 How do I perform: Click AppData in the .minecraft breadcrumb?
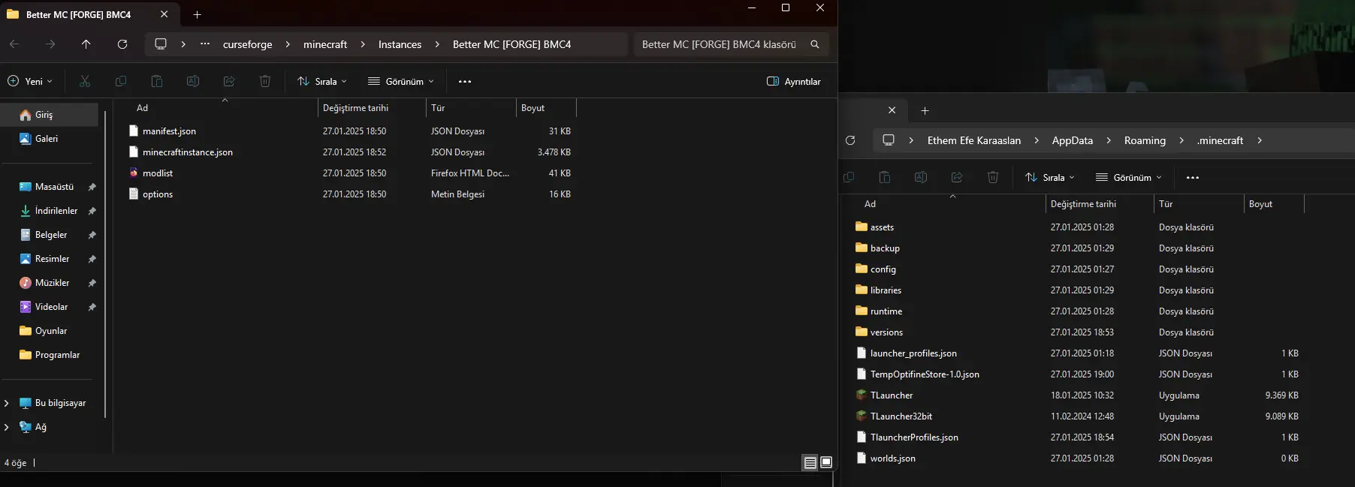pyautogui.click(x=1073, y=140)
